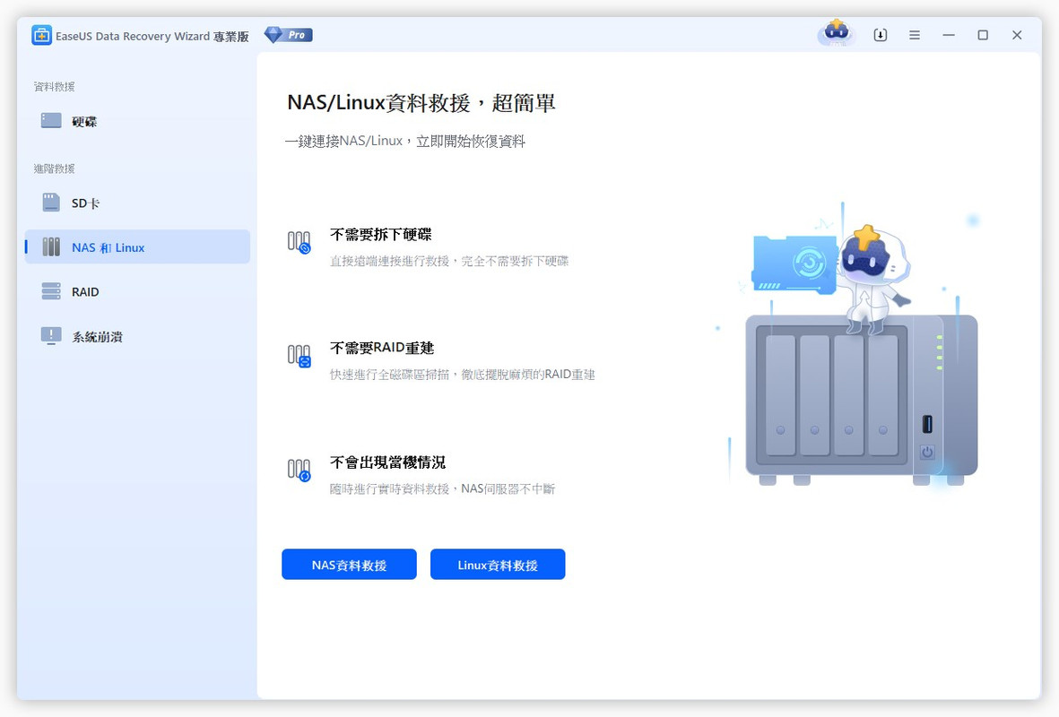The width and height of the screenshot is (1059, 717).
Task: Click the EaseUS app logo icon
Action: (41, 35)
